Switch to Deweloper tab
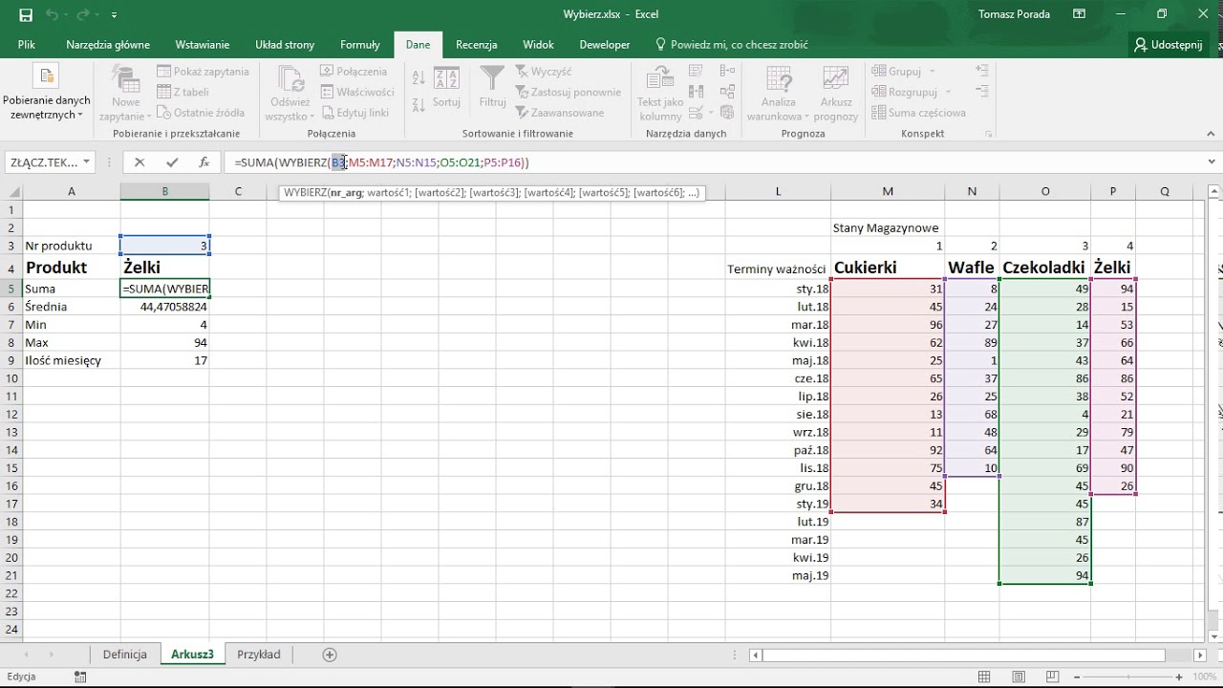Screen dimensions: 1223x688 coord(605,44)
